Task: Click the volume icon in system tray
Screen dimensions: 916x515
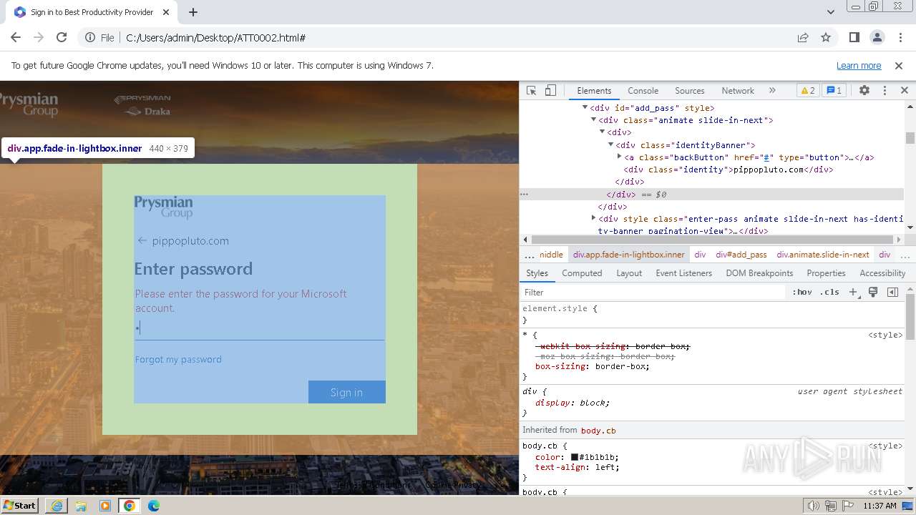Action: coord(814,506)
